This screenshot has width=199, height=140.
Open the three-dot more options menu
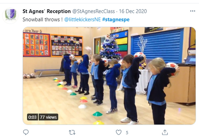click(193, 11)
